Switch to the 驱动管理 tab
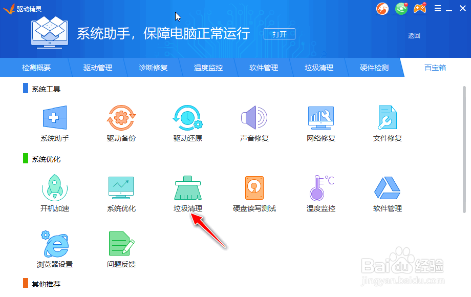This screenshot has width=471, height=297. (x=98, y=68)
